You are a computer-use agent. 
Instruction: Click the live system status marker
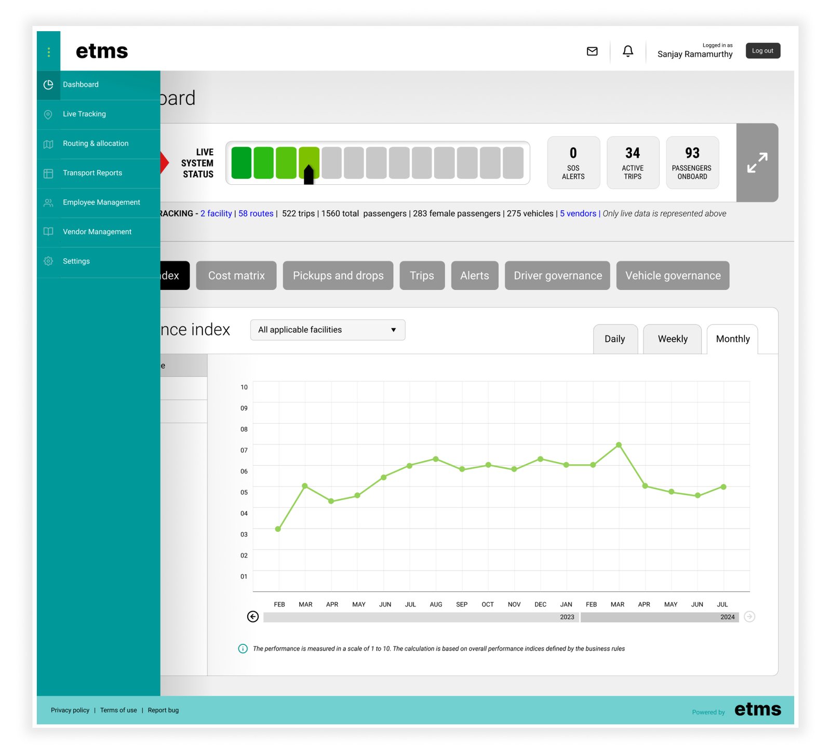click(309, 175)
